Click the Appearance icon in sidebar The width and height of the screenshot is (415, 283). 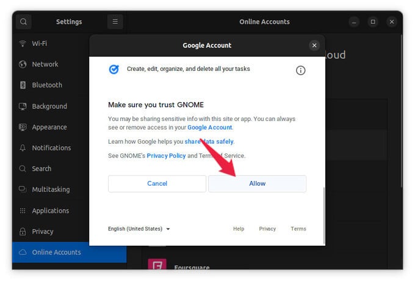coord(23,127)
